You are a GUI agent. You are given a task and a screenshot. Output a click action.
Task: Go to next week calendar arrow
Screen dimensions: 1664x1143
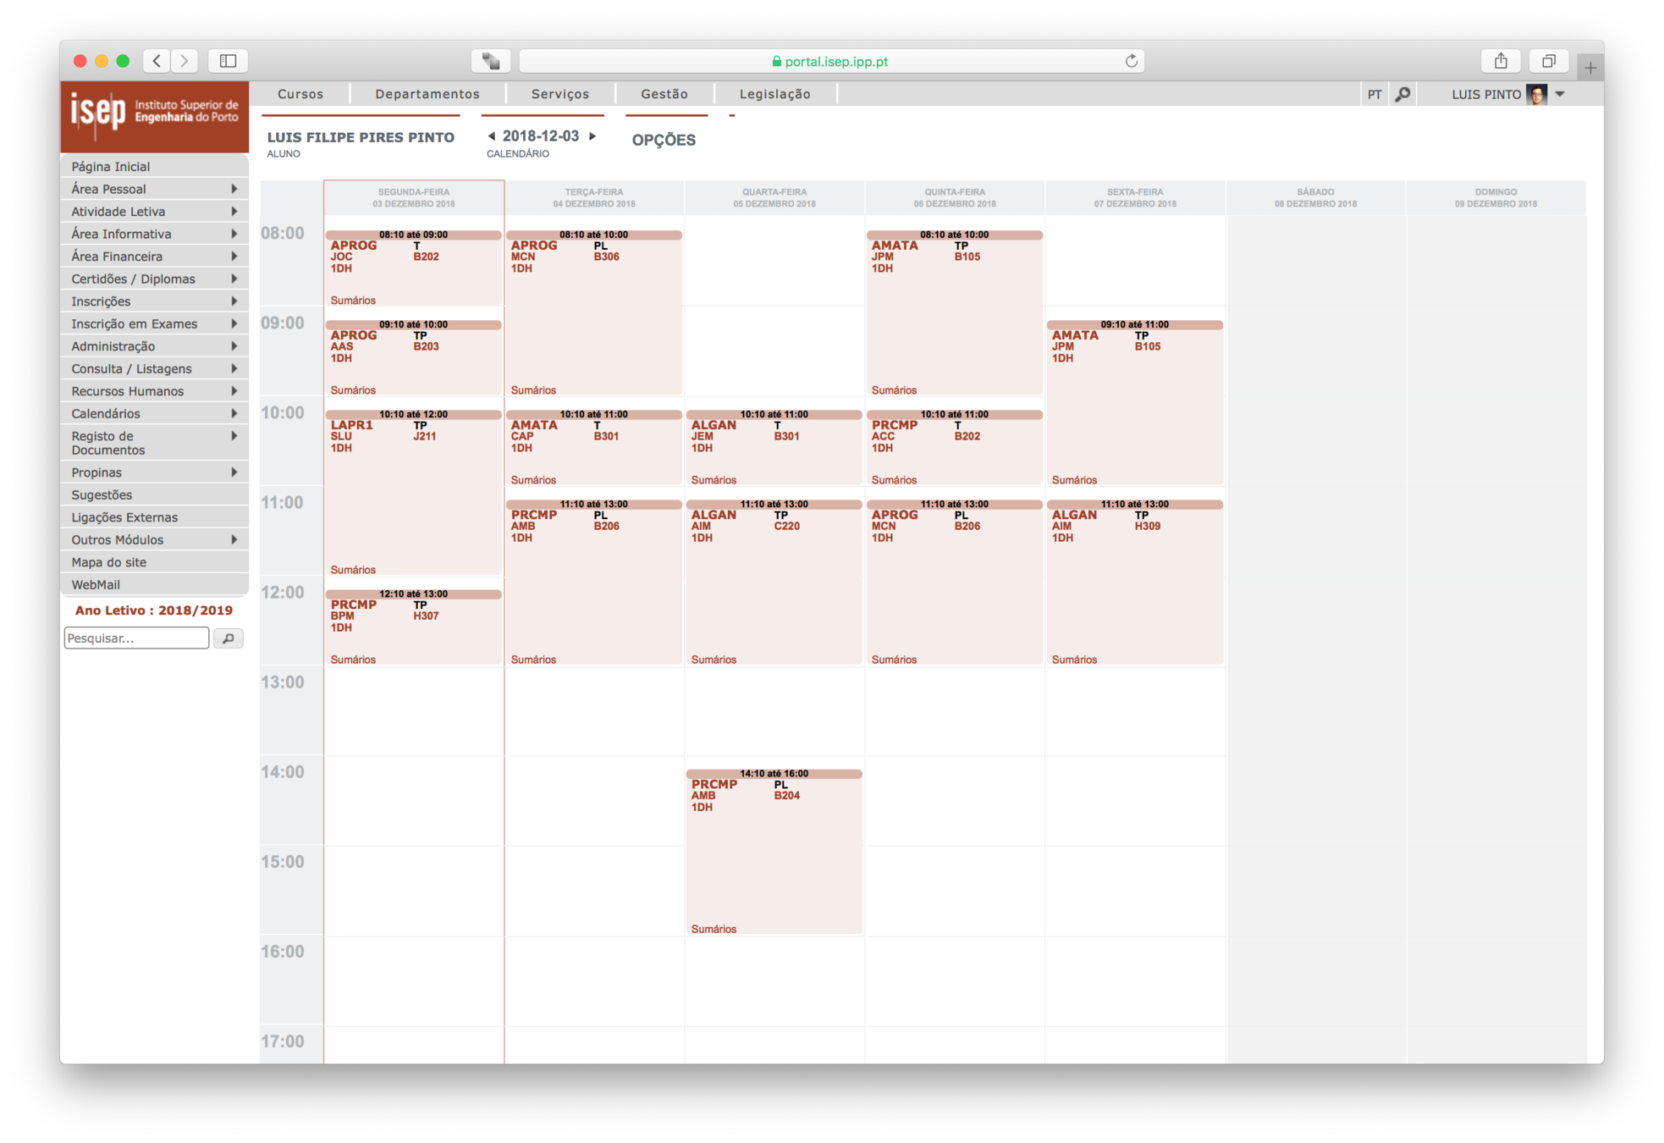[x=592, y=135]
